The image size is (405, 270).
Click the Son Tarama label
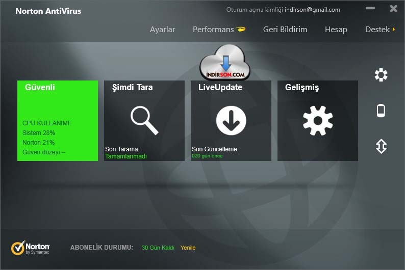click(x=122, y=149)
